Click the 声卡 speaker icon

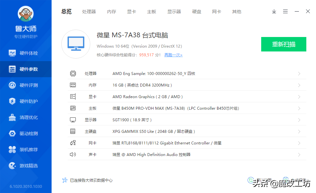(73, 154)
